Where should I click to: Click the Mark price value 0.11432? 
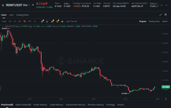click(58, 6)
